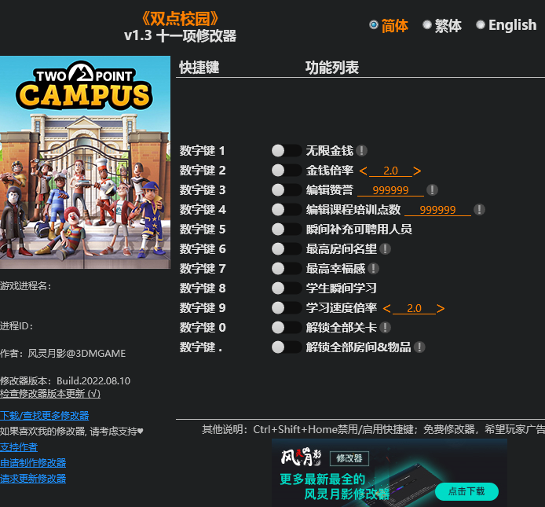The width and height of the screenshot is (545, 507).
Task: Click the info icon next to 无限金钱
Action: (x=361, y=151)
